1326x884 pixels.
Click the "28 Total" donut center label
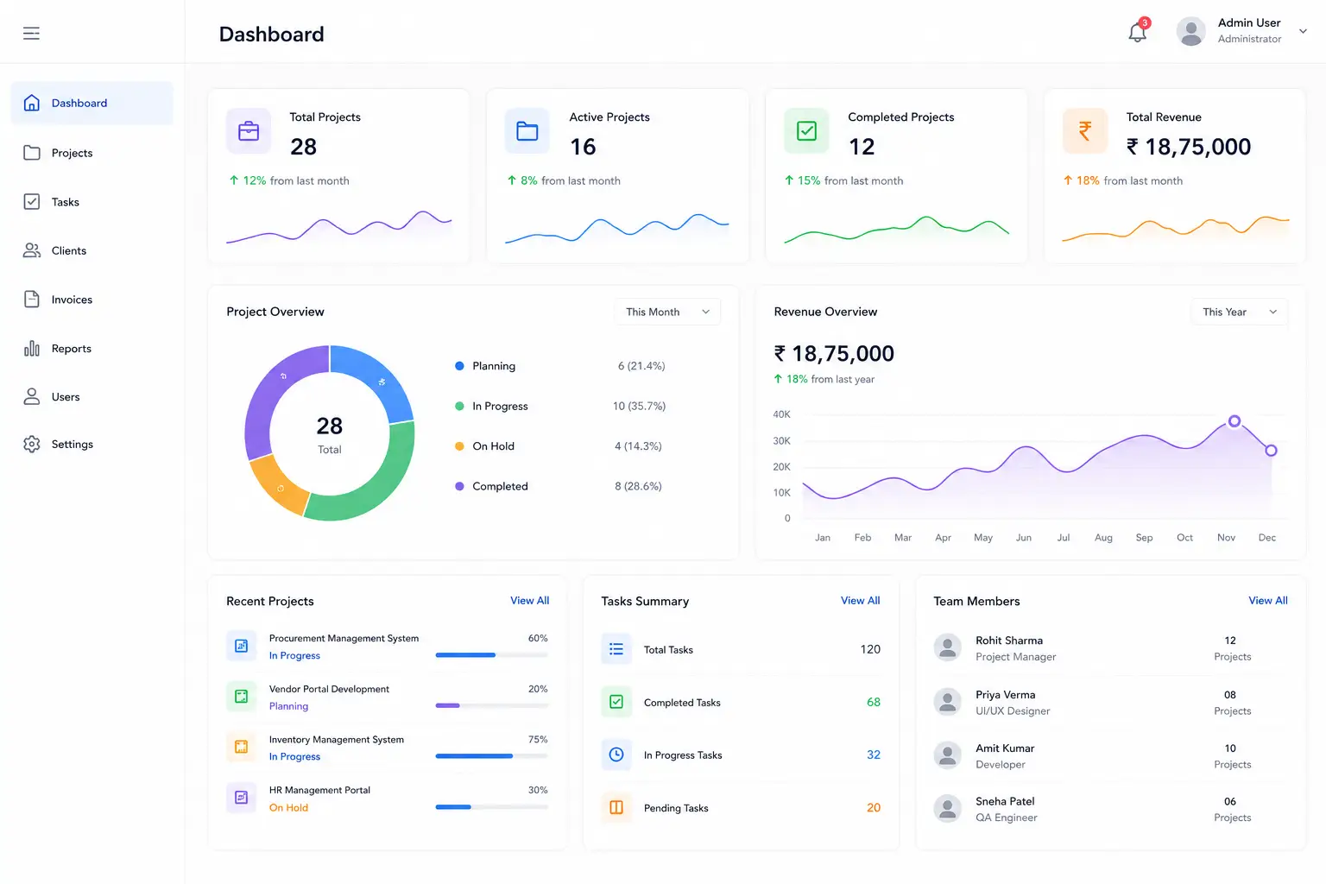(x=330, y=435)
